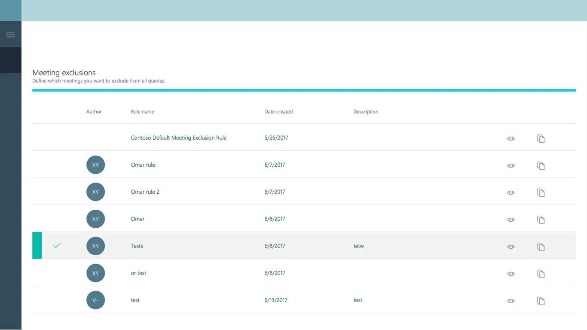Open the dark sidebar panel item

coord(11,60)
